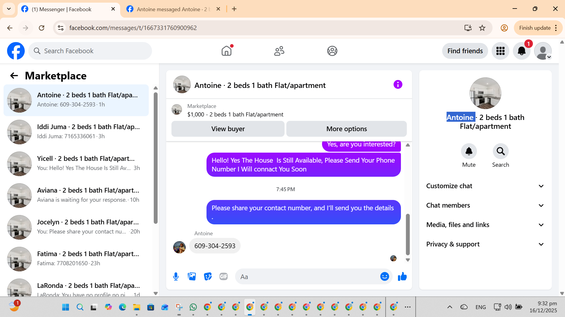The width and height of the screenshot is (565, 317).
Task: Click chat messages scrollbar thumb
Action: [x=408, y=234]
